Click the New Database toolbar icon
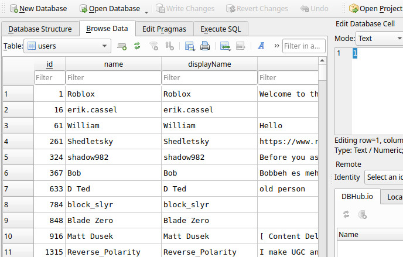Screen dimensions: 403x257 click(14, 8)
